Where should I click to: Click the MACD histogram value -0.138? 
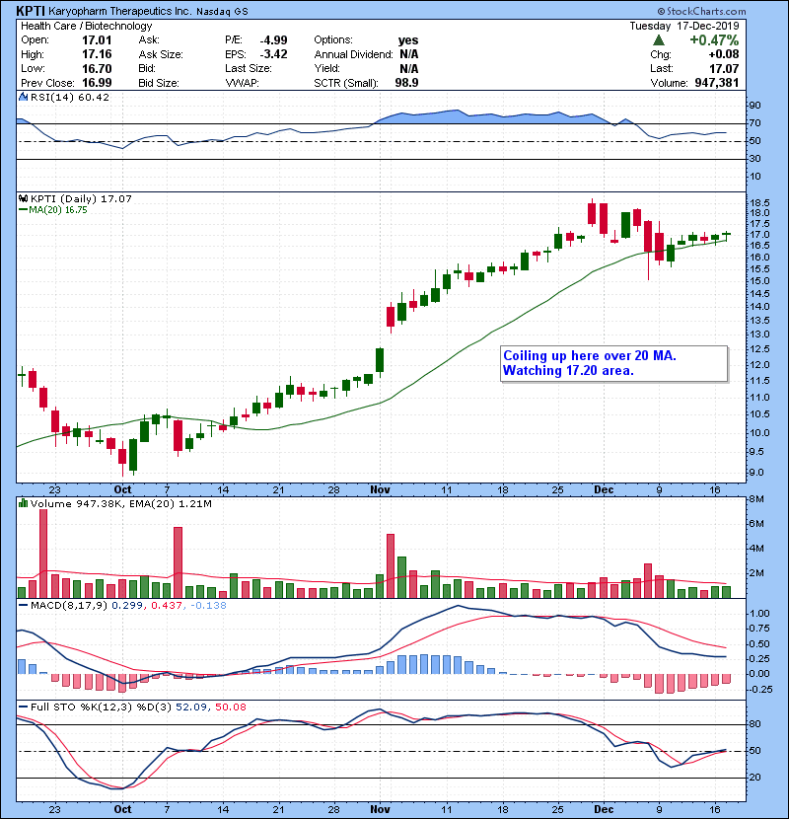(208, 606)
